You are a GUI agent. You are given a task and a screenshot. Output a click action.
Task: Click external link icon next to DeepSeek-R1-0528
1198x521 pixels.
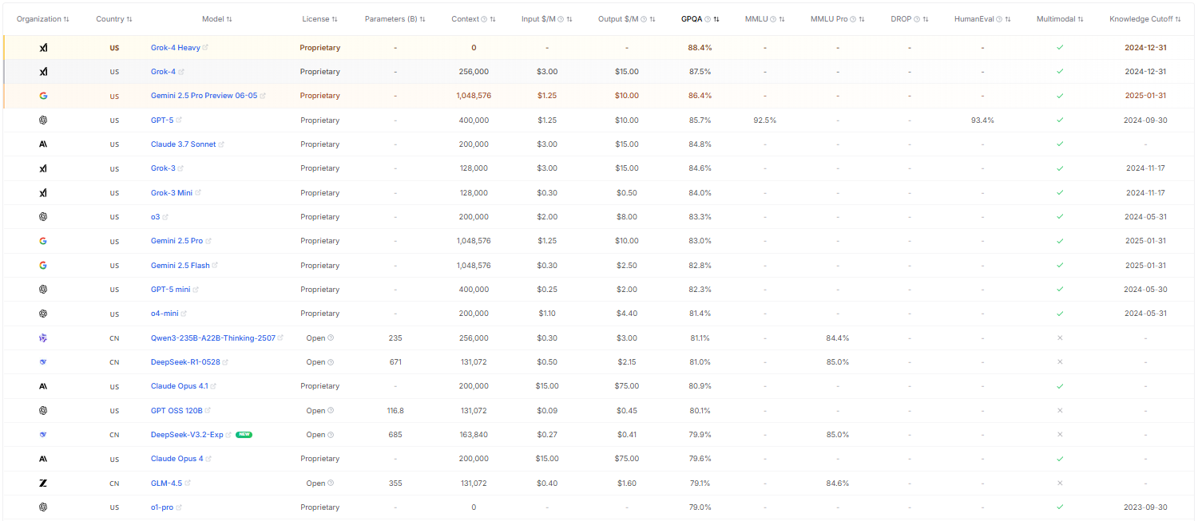(x=226, y=362)
